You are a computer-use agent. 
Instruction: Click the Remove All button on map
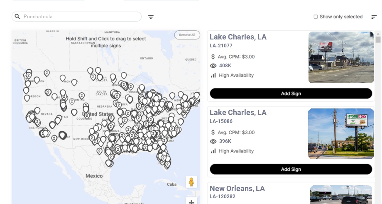(x=187, y=35)
